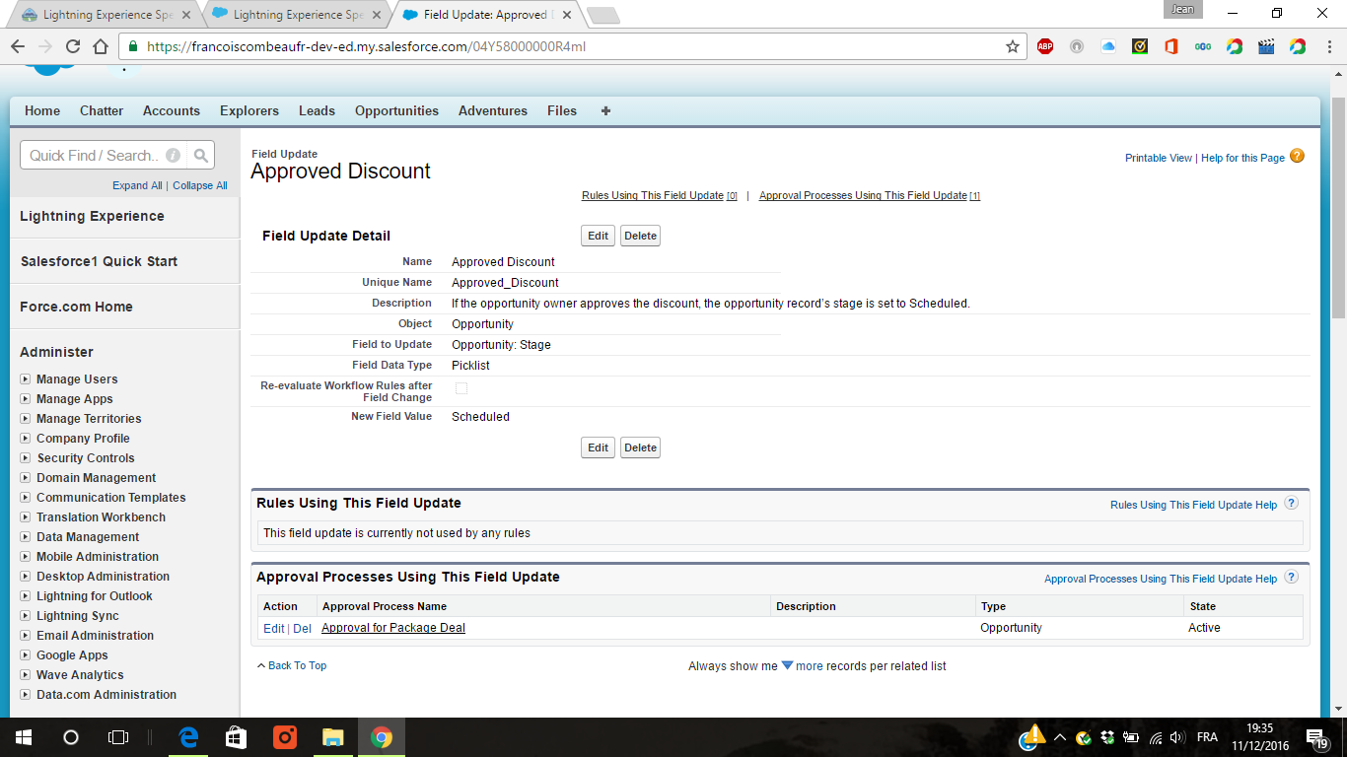Open File Explorer from the taskbar
This screenshot has height=757, width=1347.
(x=333, y=737)
